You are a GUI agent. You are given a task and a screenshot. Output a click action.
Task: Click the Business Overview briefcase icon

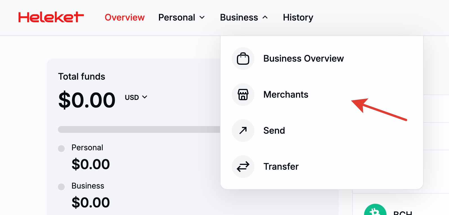coord(243,59)
